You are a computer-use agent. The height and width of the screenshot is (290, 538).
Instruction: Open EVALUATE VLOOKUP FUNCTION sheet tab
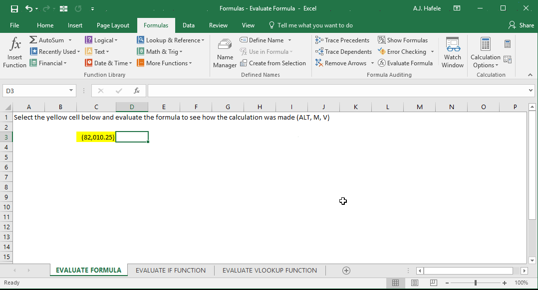pos(269,271)
